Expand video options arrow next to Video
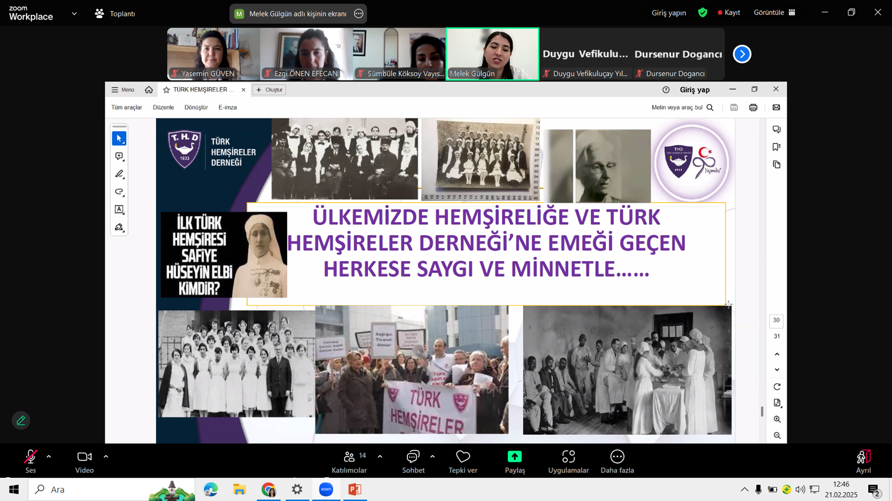This screenshot has width=892, height=501. coord(106,456)
